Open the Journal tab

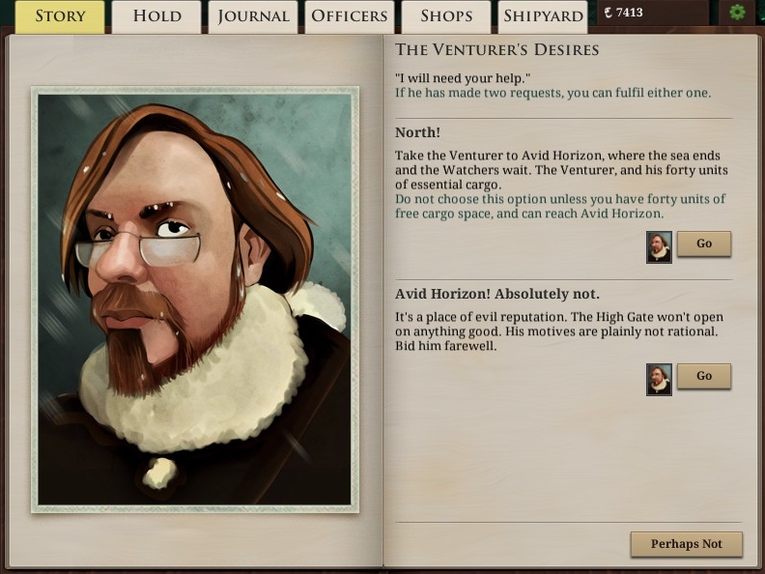coord(253,16)
